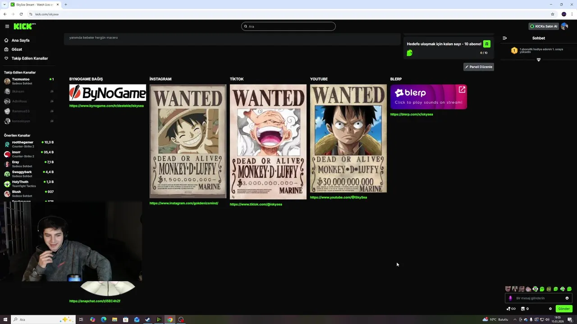The height and width of the screenshot is (324, 577).
Task: Click the YouTube wanted poster
Action: [348, 139]
